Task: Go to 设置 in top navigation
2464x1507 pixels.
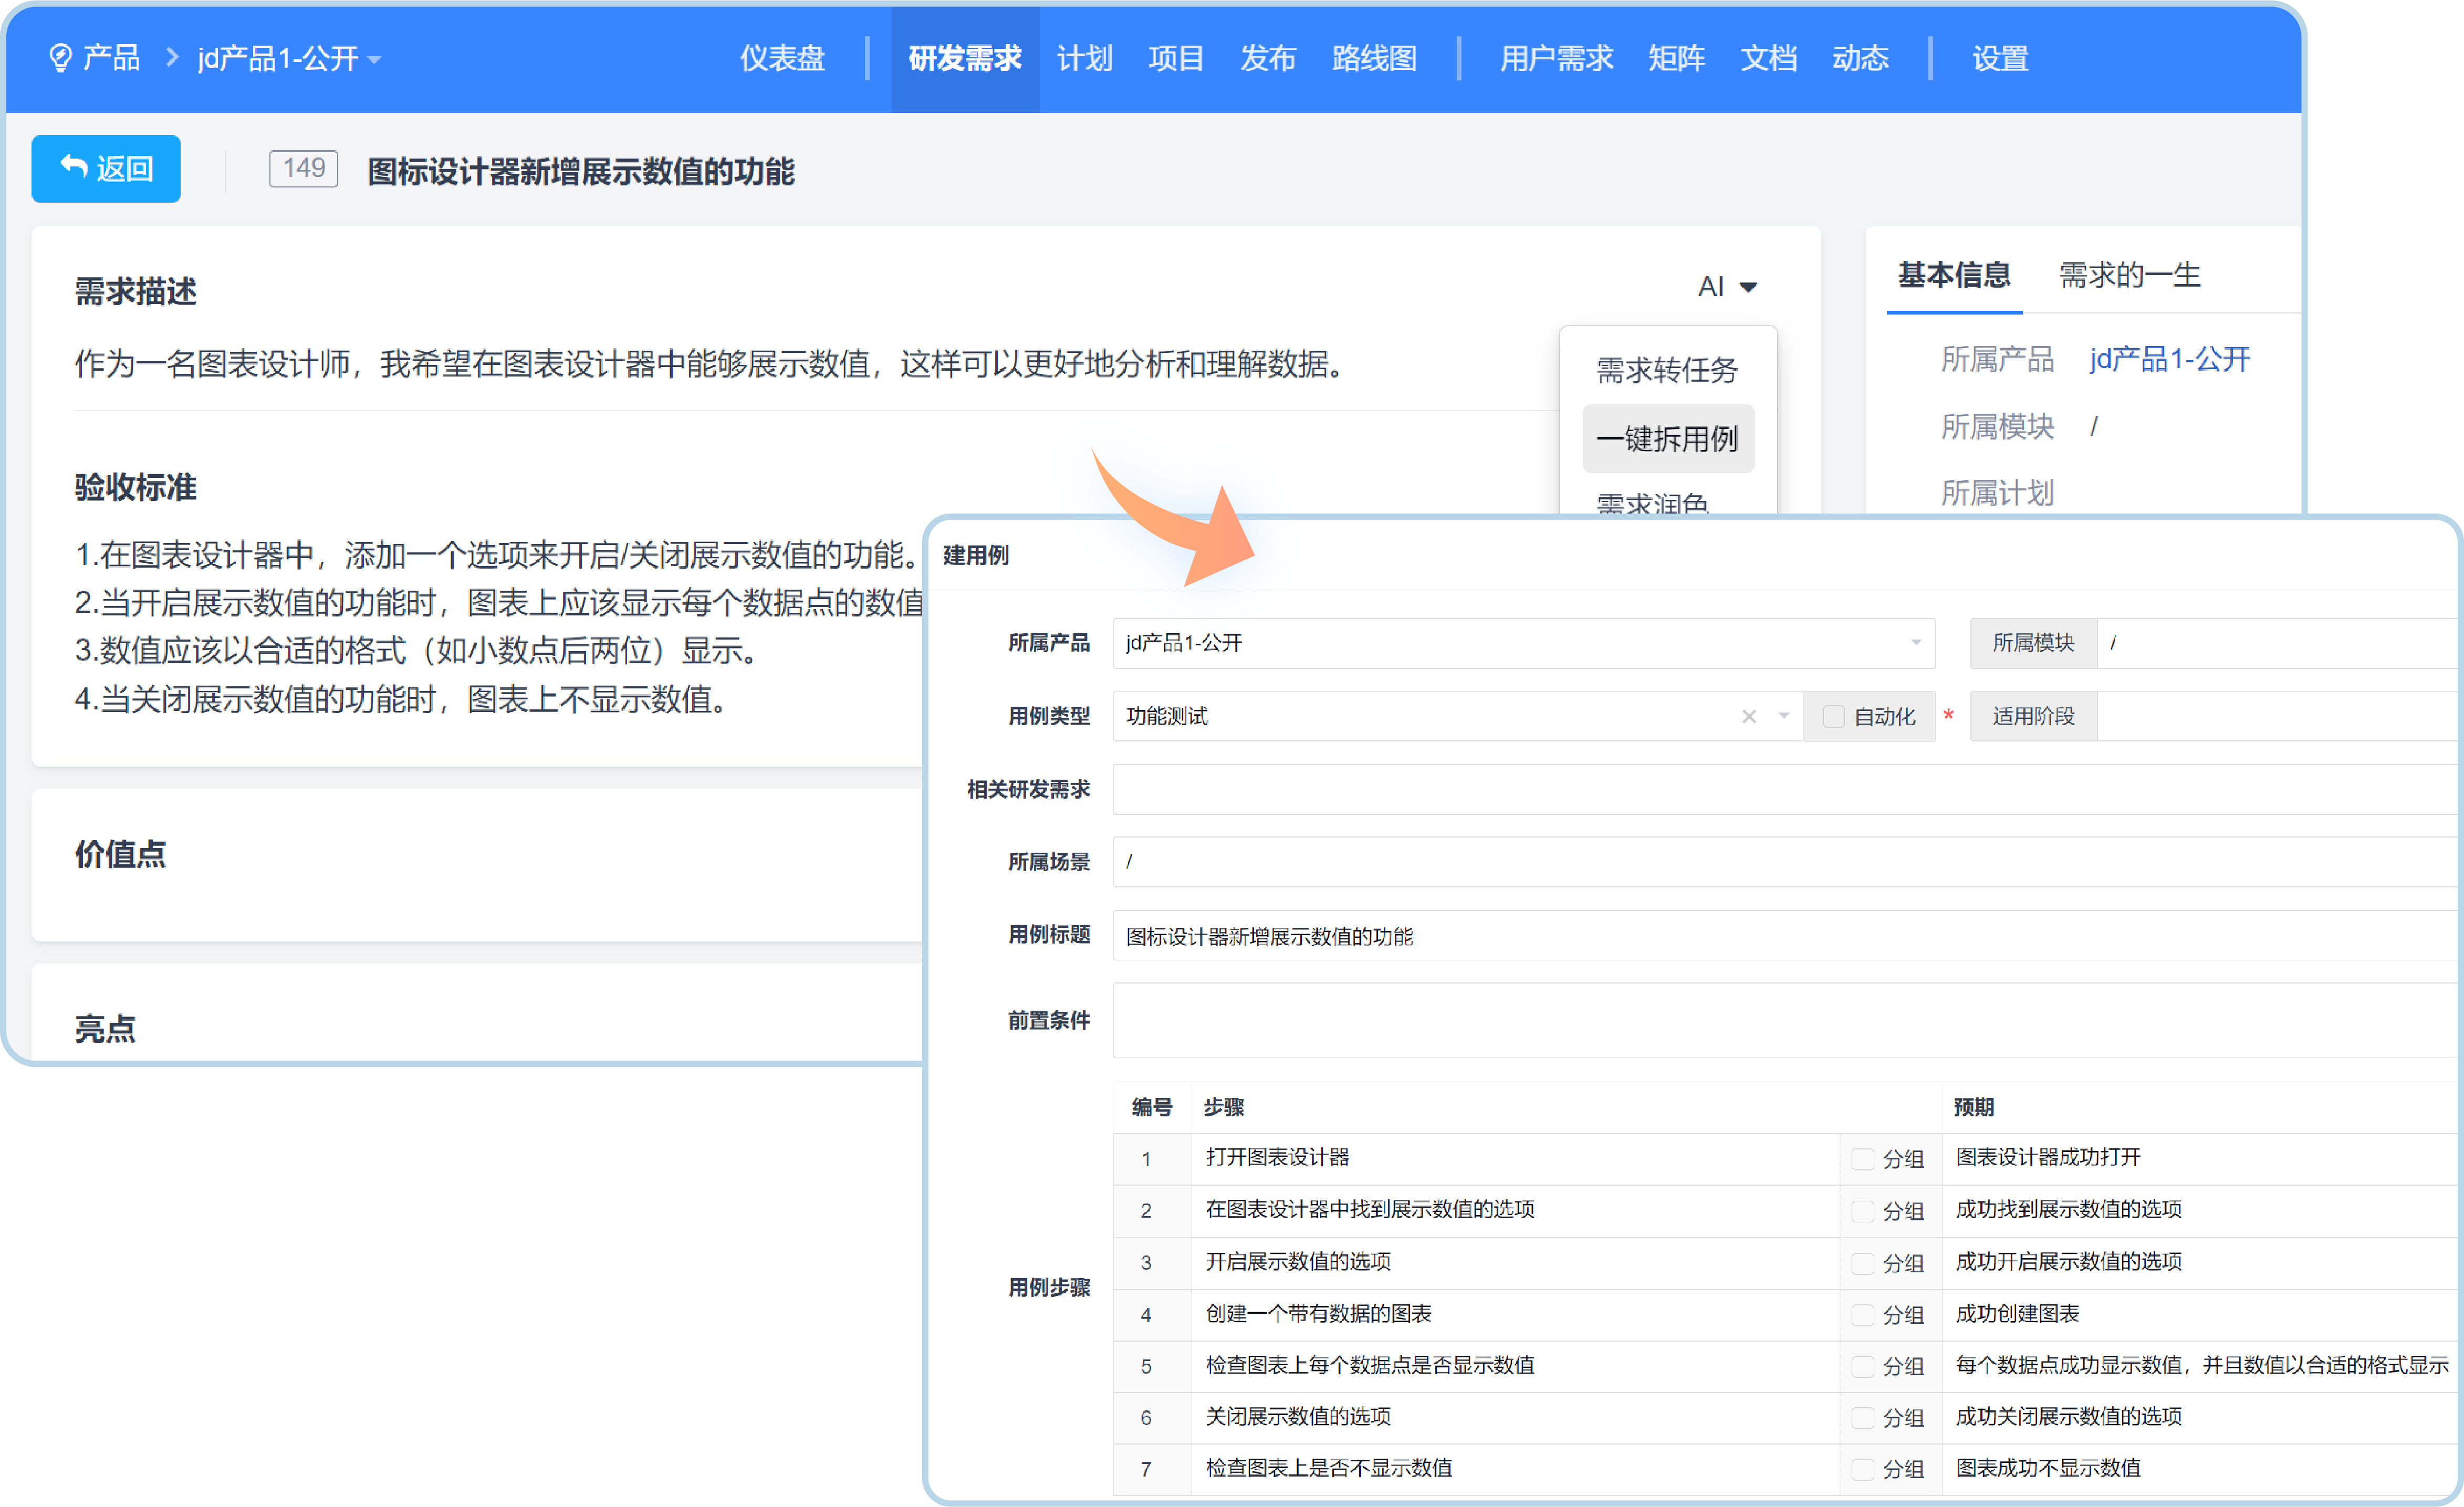Action: point(1999,58)
